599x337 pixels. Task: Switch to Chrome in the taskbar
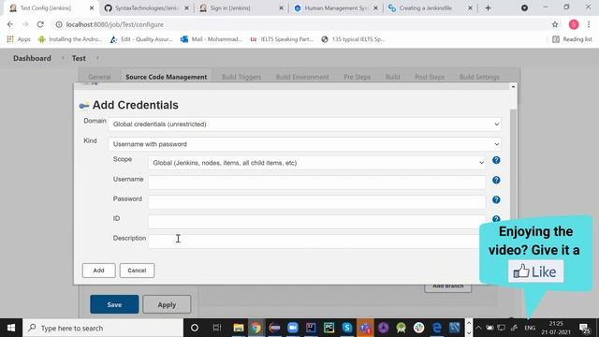[x=256, y=328]
